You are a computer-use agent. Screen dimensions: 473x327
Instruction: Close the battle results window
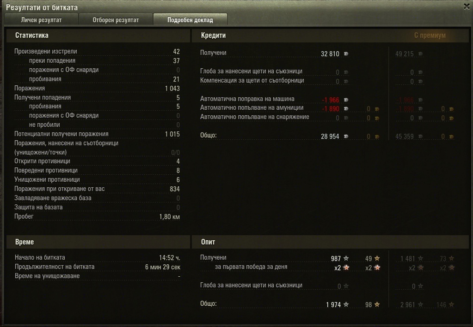point(467,6)
